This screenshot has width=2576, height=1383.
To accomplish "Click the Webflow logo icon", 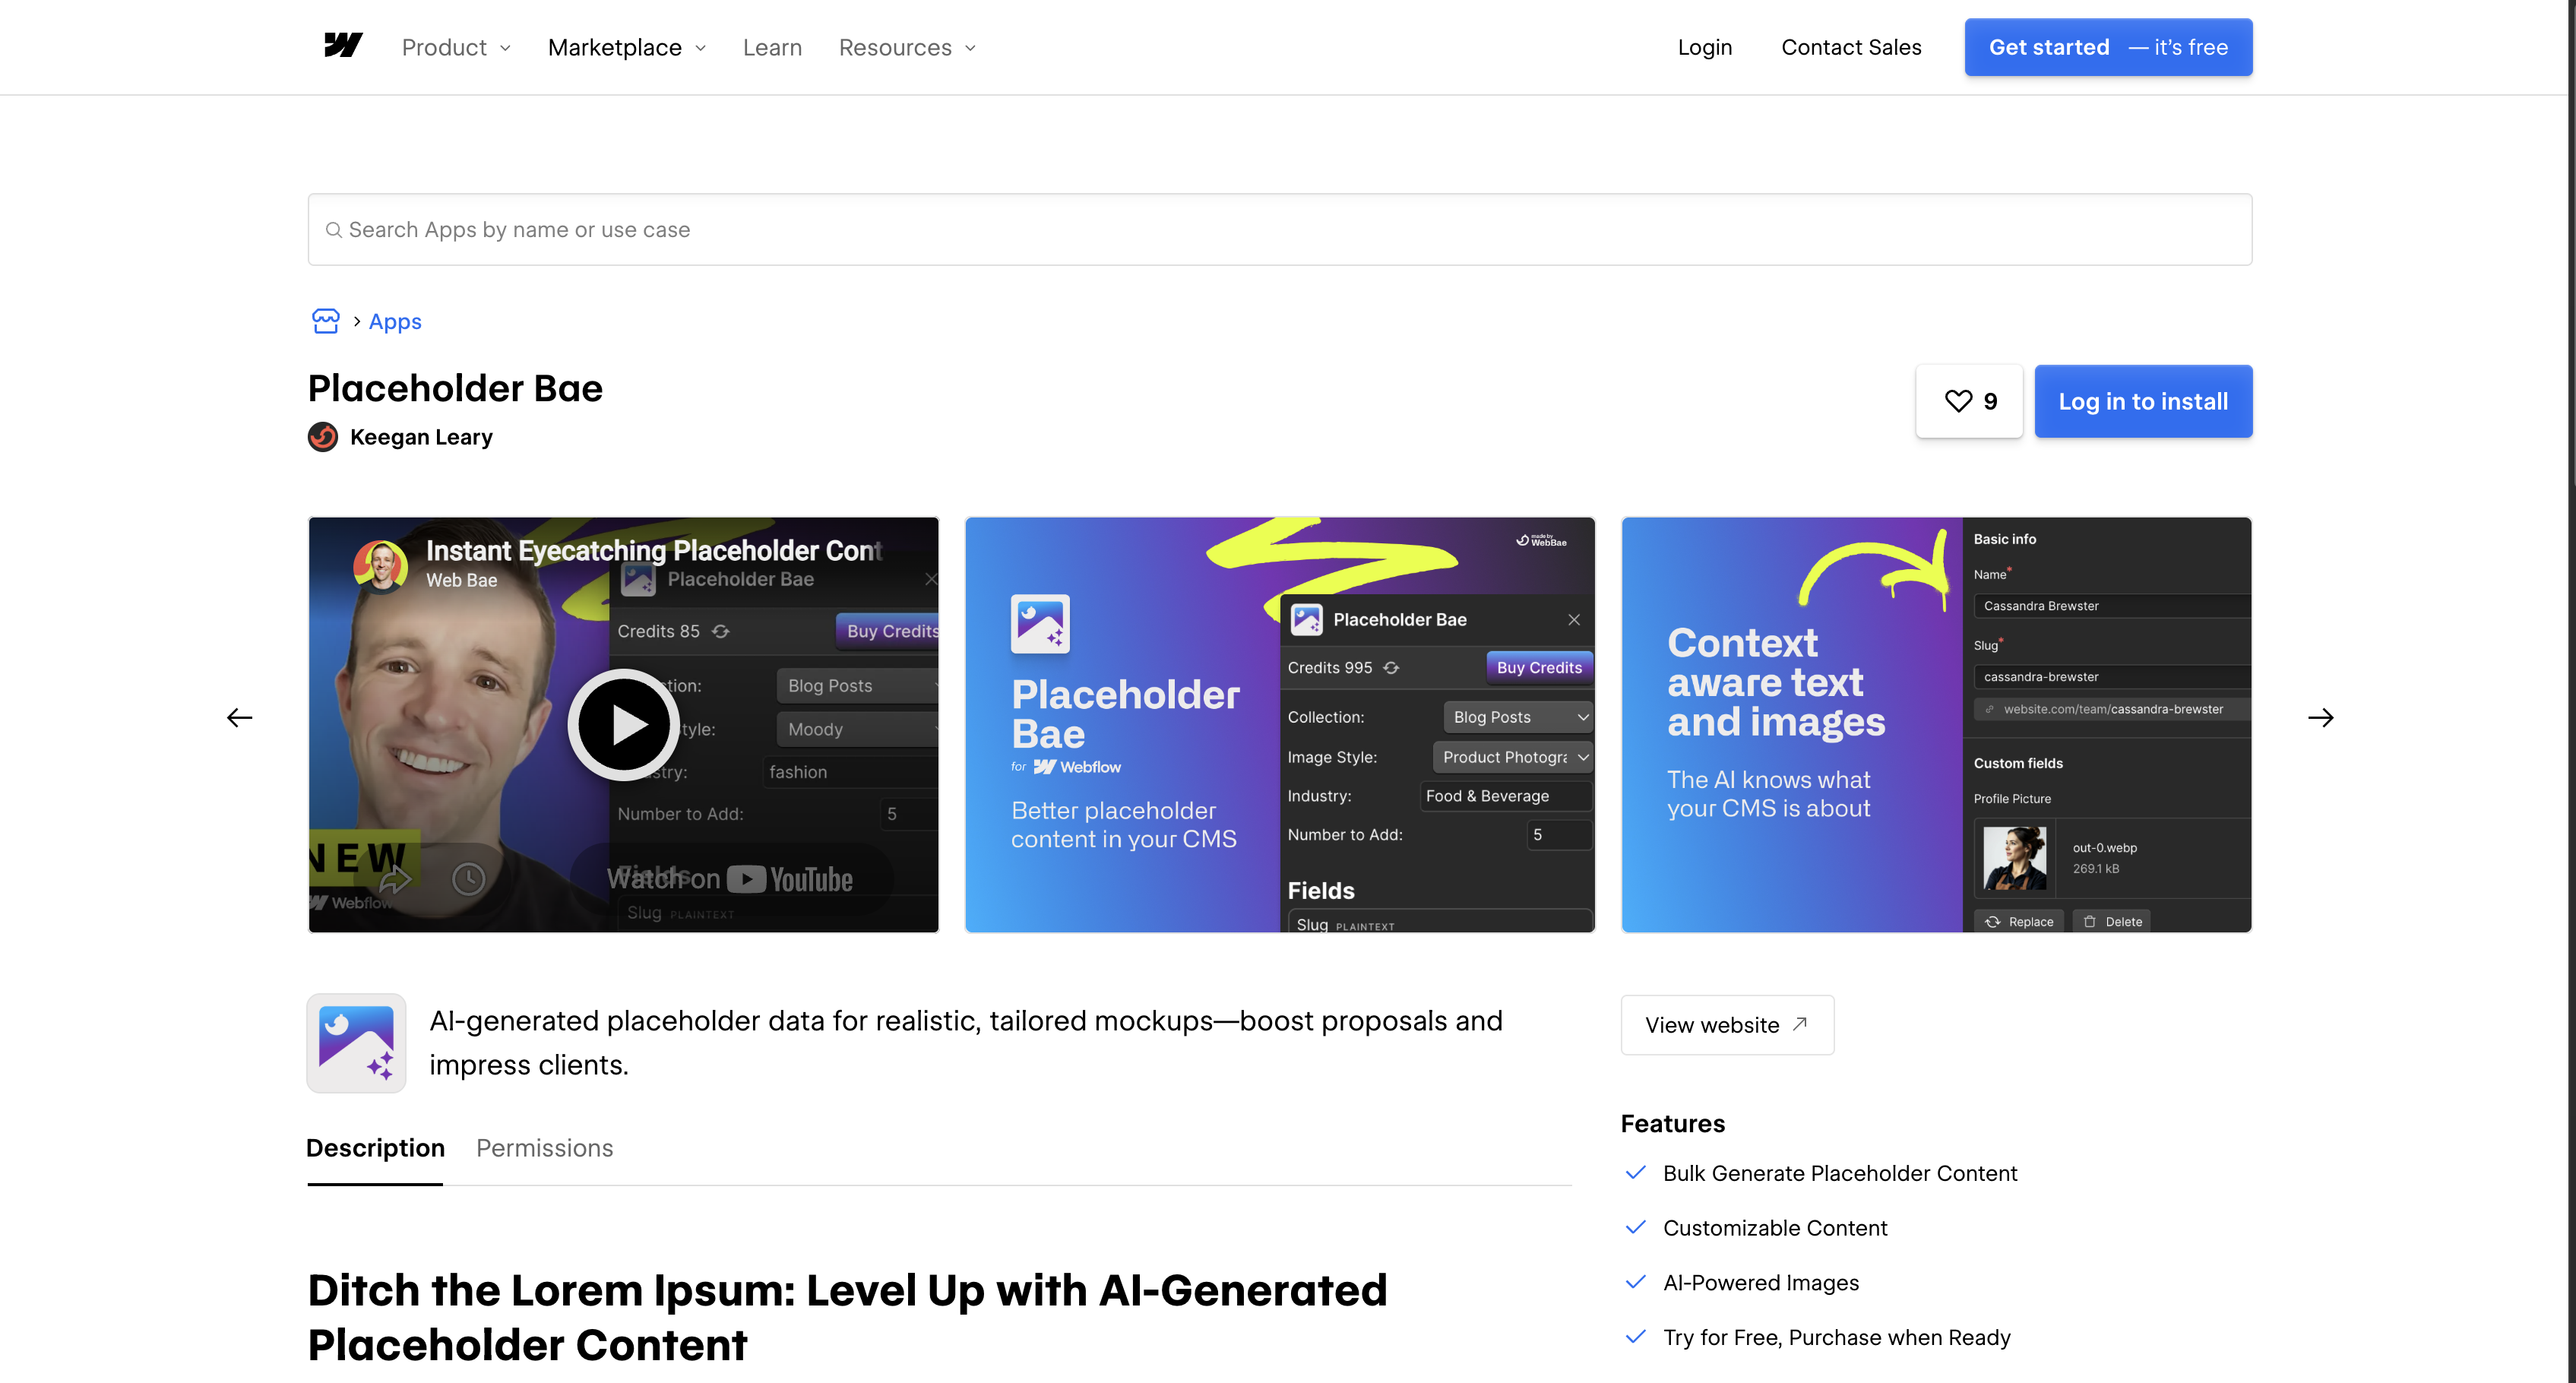I will [x=343, y=46].
